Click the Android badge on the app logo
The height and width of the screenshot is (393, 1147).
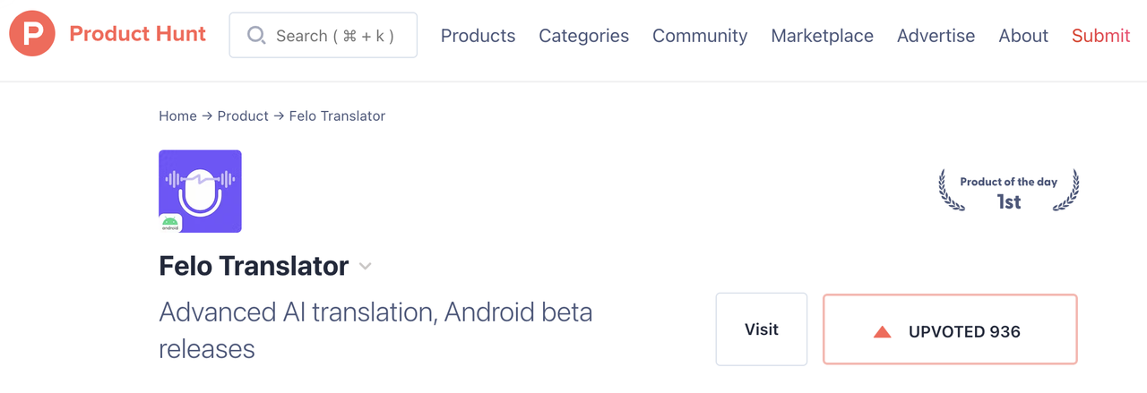coord(170,224)
